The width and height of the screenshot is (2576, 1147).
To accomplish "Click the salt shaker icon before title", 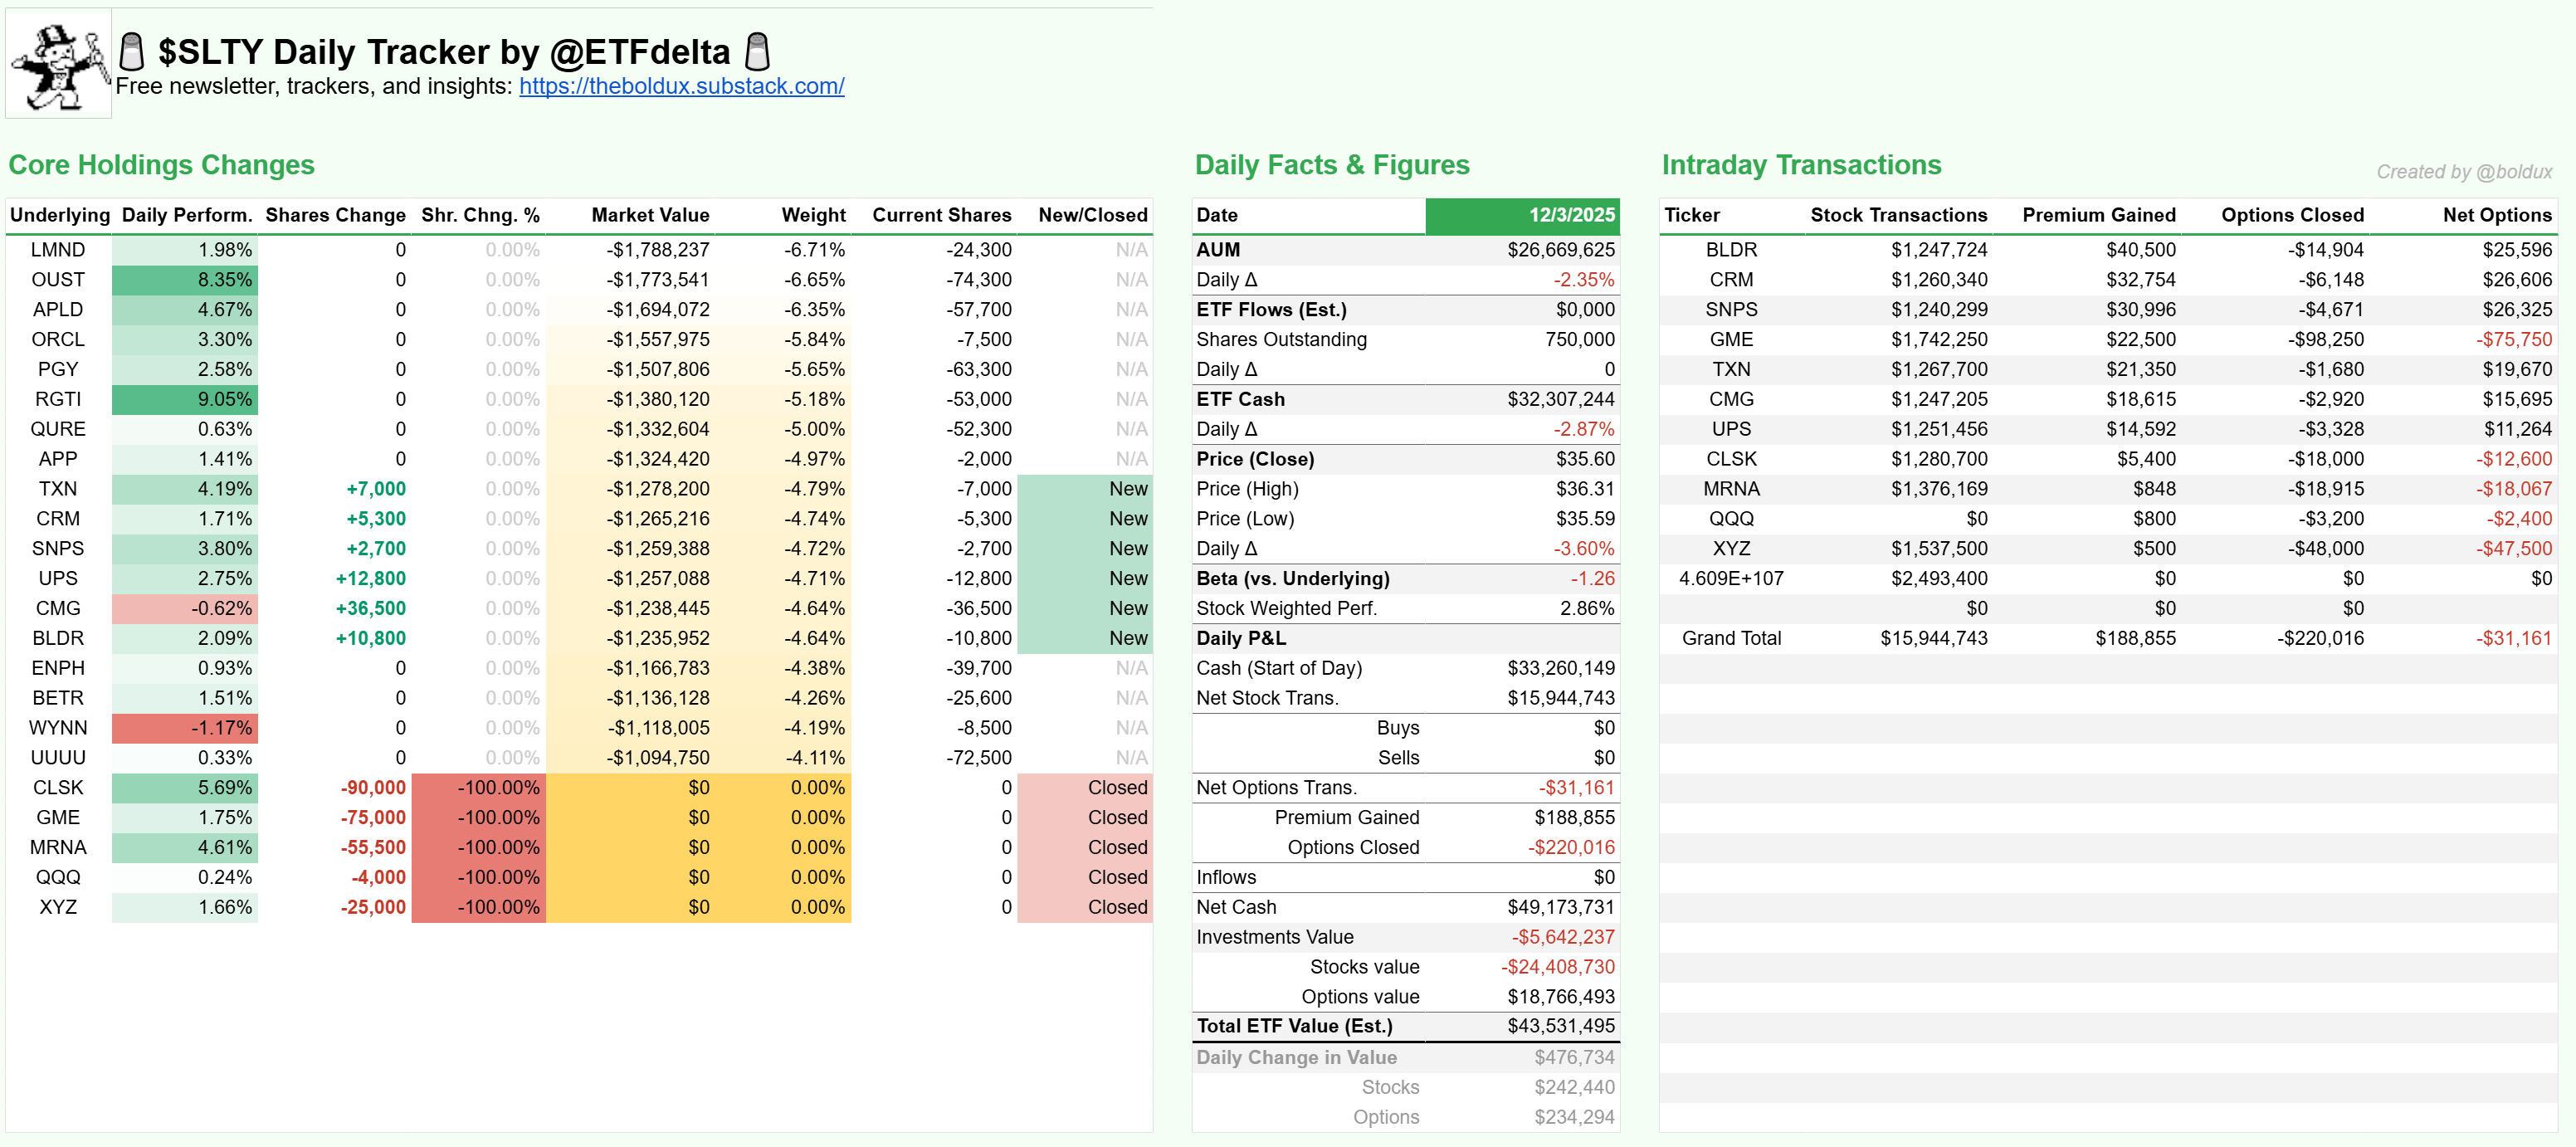I will coord(131,51).
